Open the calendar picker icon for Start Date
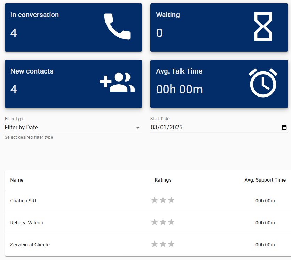The width and height of the screenshot is (291, 260). (284, 127)
